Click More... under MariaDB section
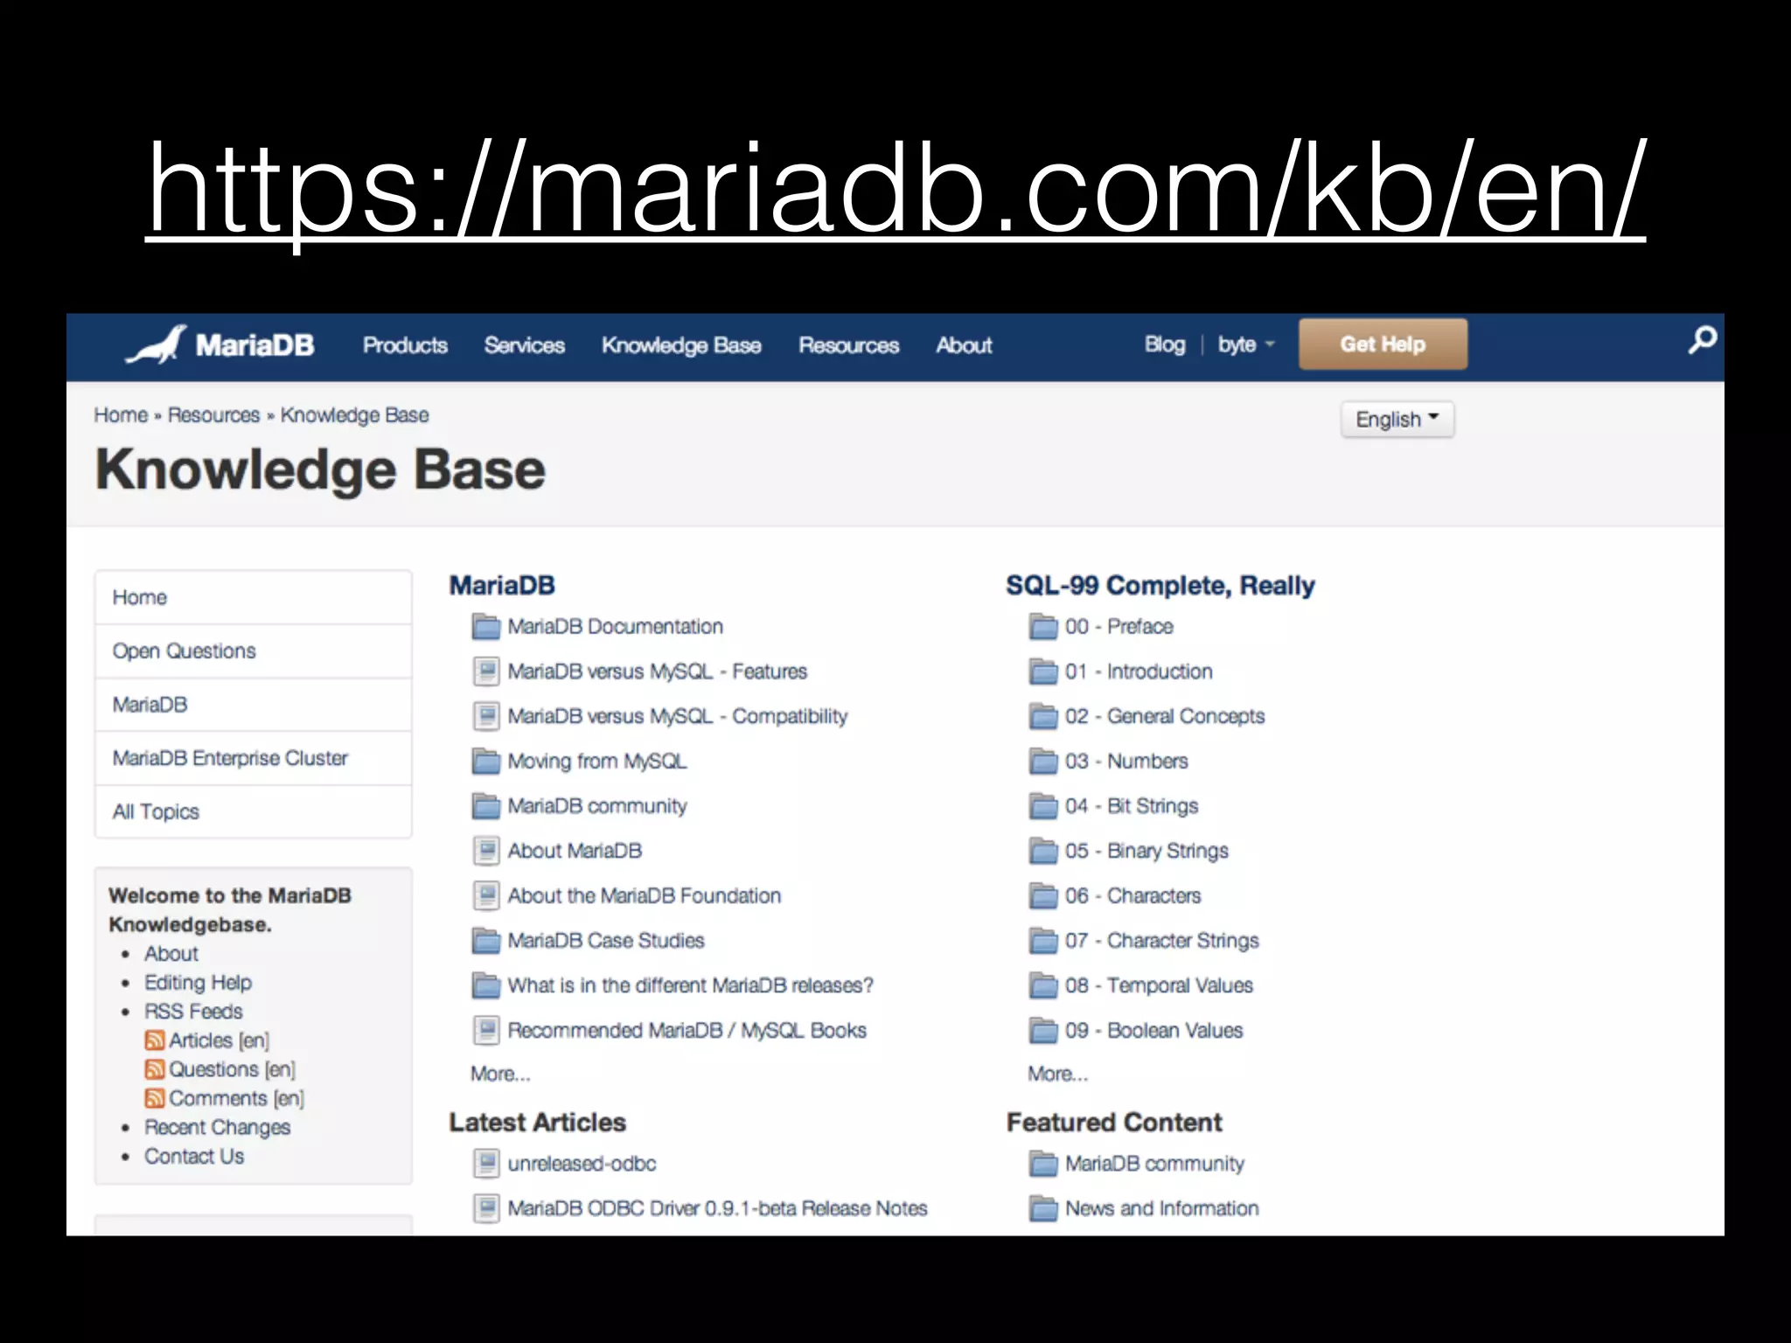 click(500, 1074)
